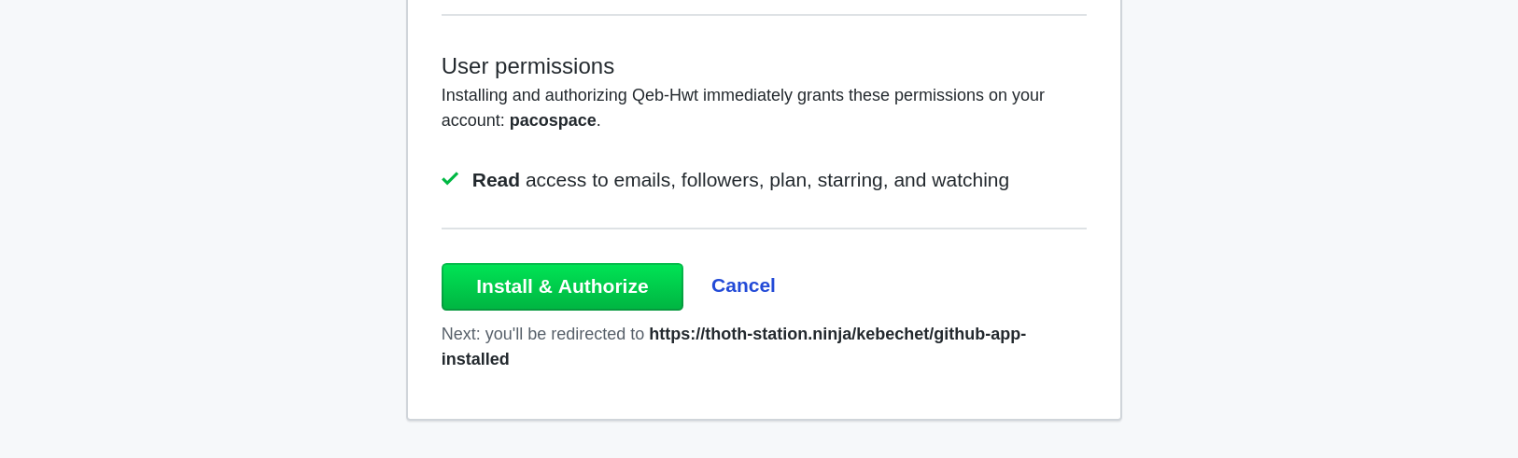Click the divider above User permissions heading
The image size is (1518, 458).
coord(764,15)
